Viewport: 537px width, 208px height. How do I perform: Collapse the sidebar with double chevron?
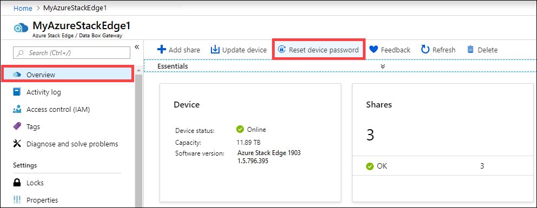(x=137, y=47)
